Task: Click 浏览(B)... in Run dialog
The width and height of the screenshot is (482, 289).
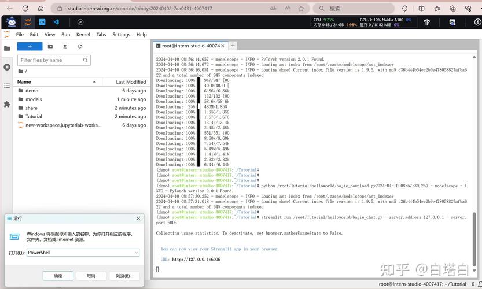Action: [x=124, y=276]
